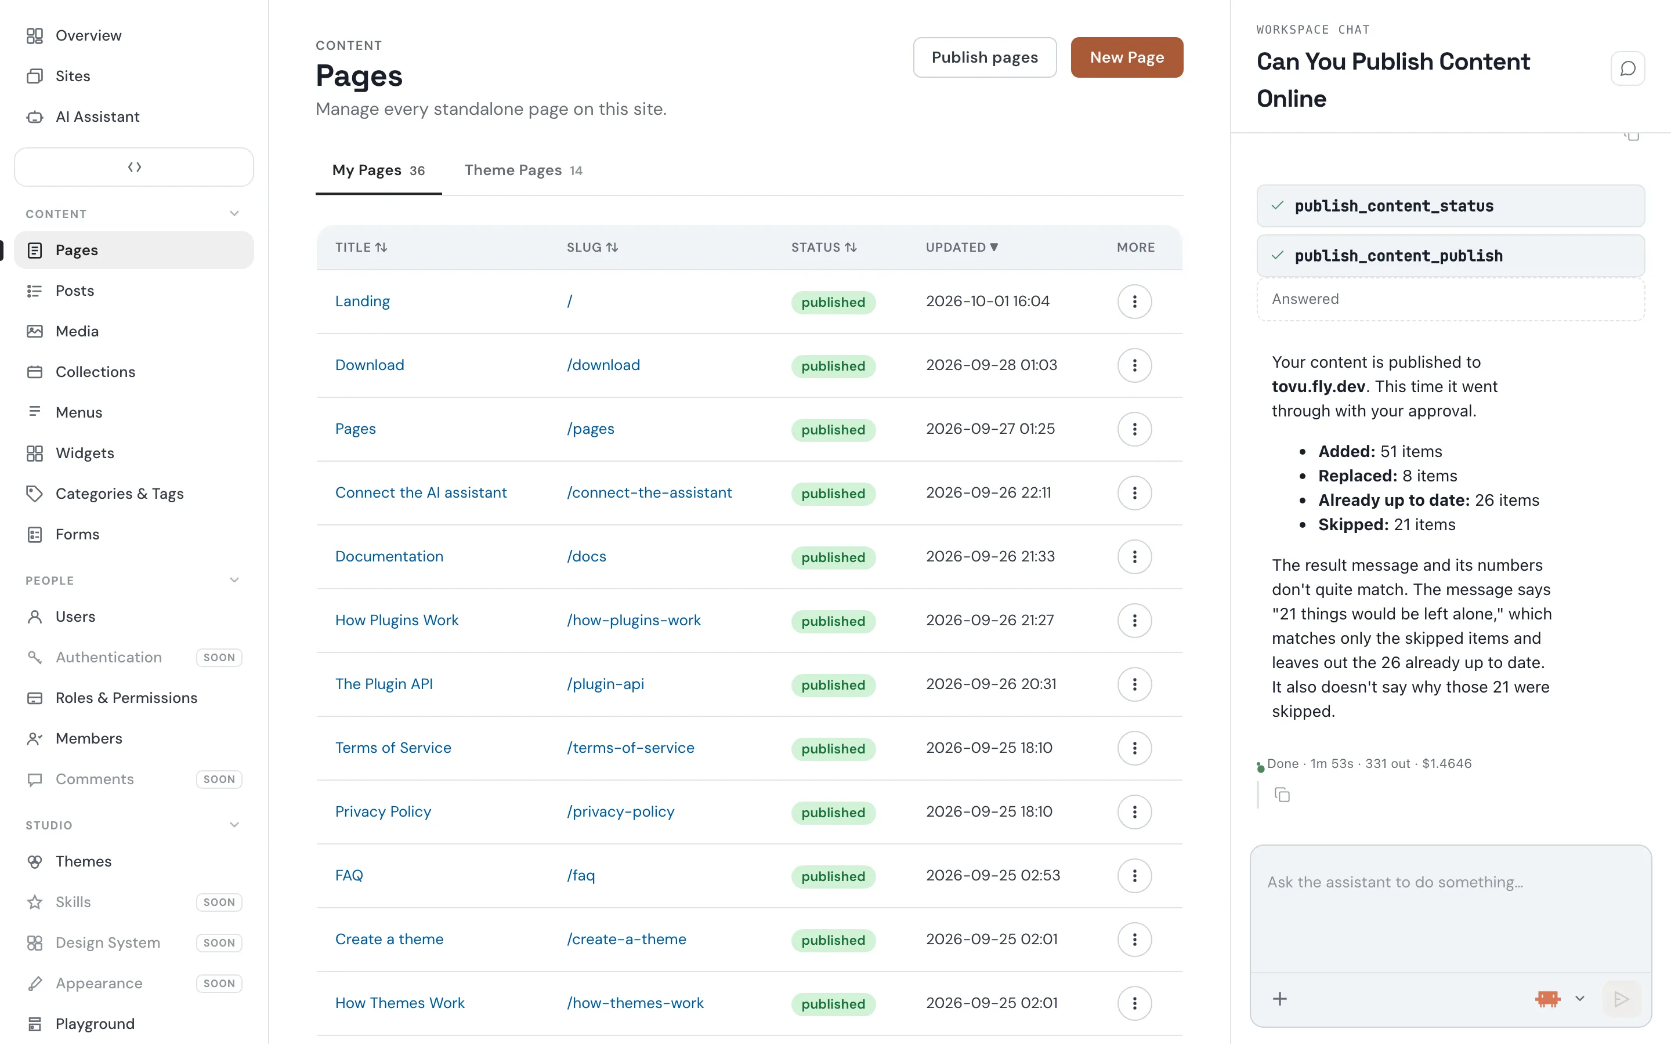Click the send arrow button in chat
Viewport: 1671px width, 1044px height.
point(1621,998)
